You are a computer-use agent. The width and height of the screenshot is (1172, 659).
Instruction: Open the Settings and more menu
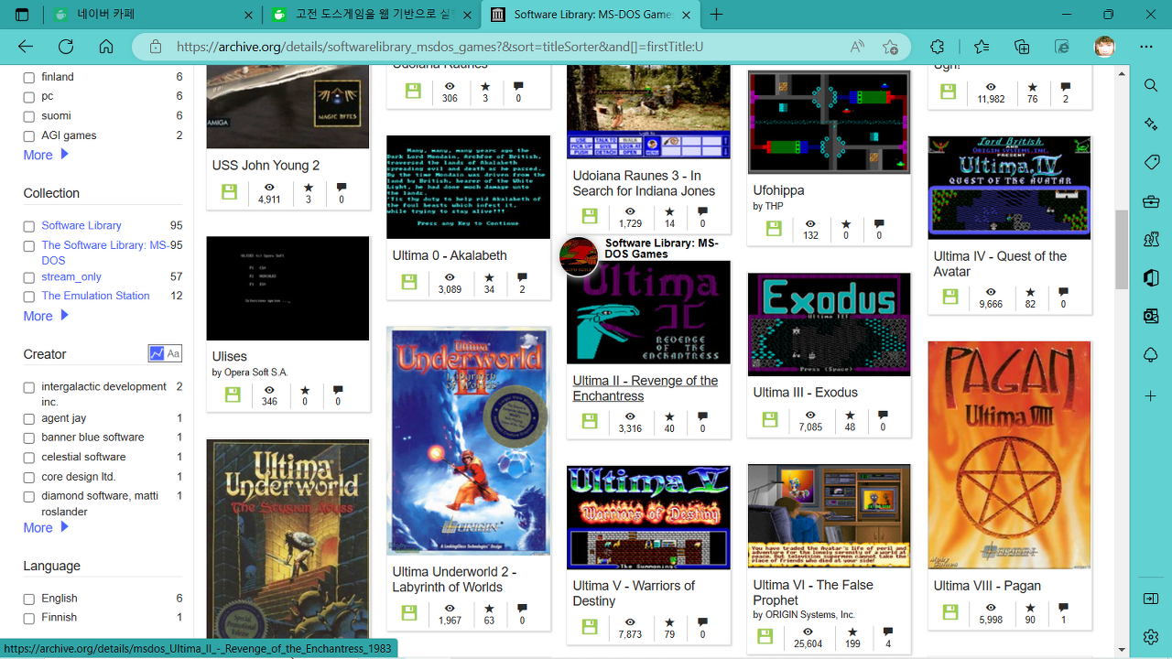1146,47
